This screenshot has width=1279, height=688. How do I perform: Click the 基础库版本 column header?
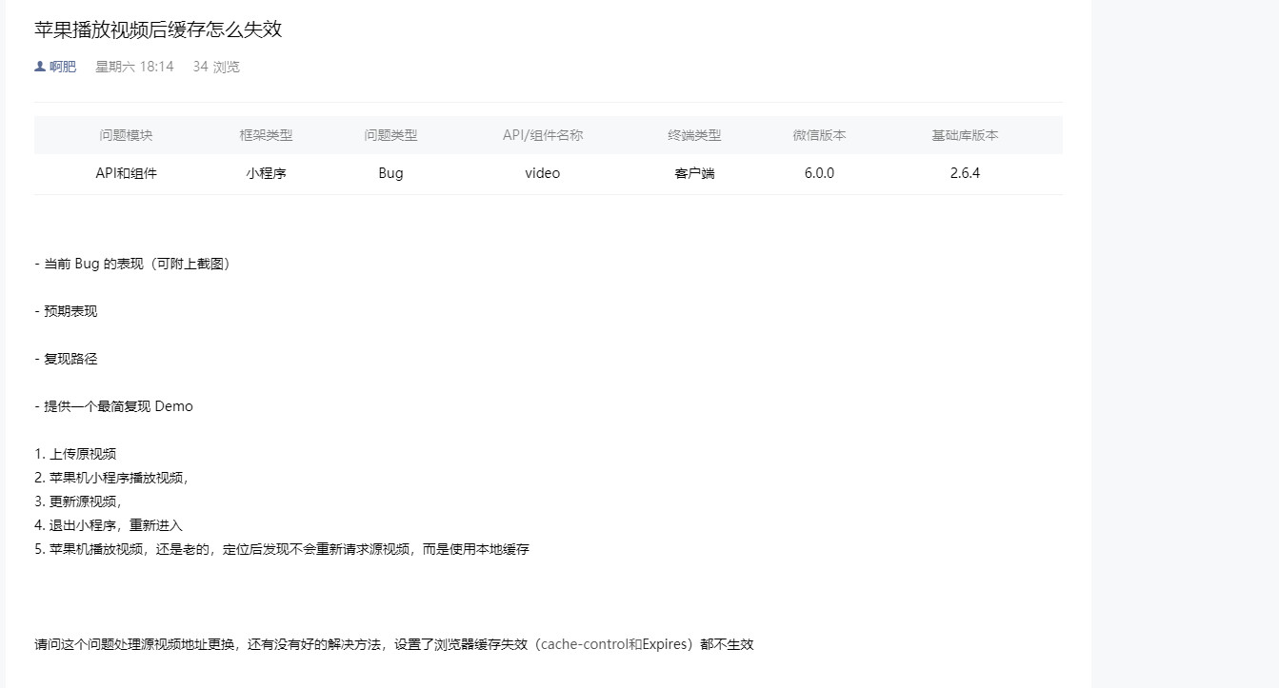click(x=965, y=135)
